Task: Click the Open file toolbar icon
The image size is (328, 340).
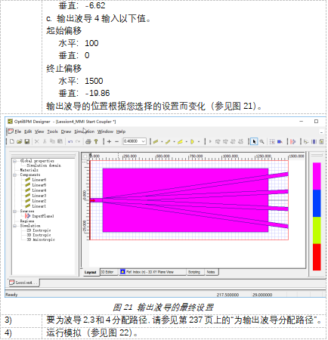Action: pyautogui.click(x=20, y=141)
